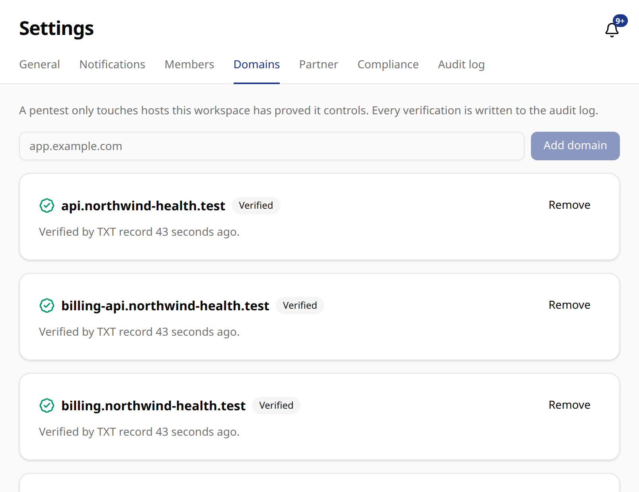The width and height of the screenshot is (639, 492).
Task: Select the billing.northwind-health.test domain name
Action: coord(153,406)
